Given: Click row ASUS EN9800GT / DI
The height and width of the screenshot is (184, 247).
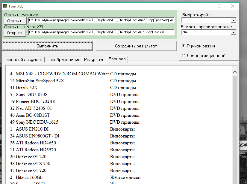Looking at the screenshot, I should [x=72, y=136].
